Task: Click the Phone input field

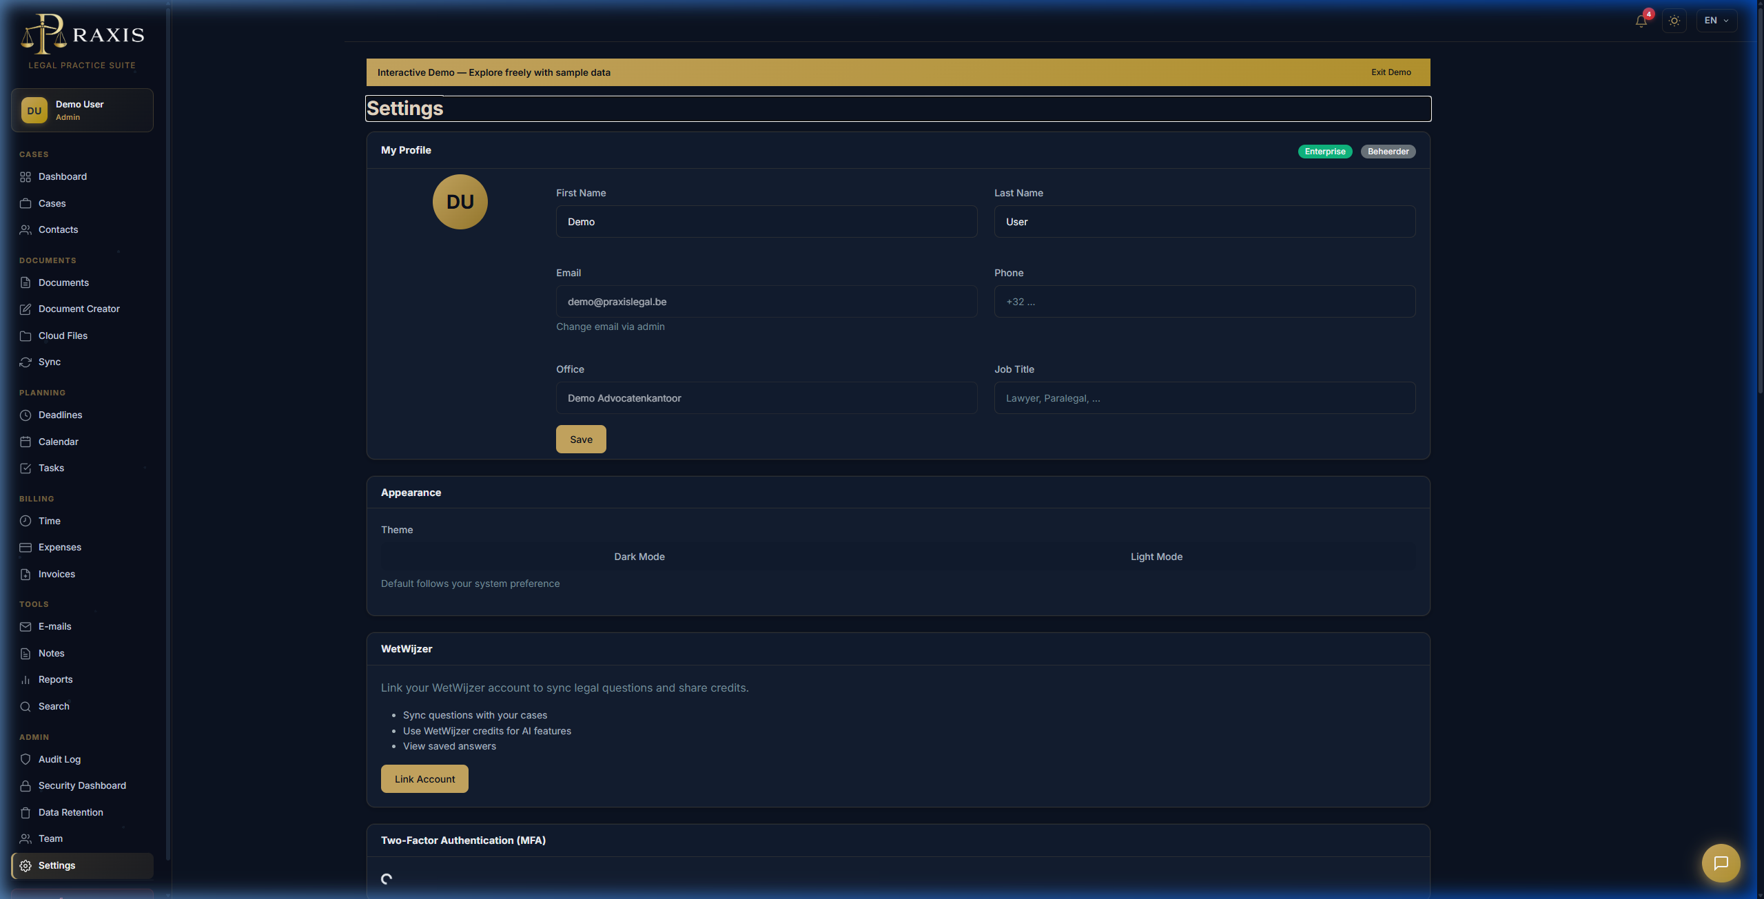Action: (x=1204, y=302)
